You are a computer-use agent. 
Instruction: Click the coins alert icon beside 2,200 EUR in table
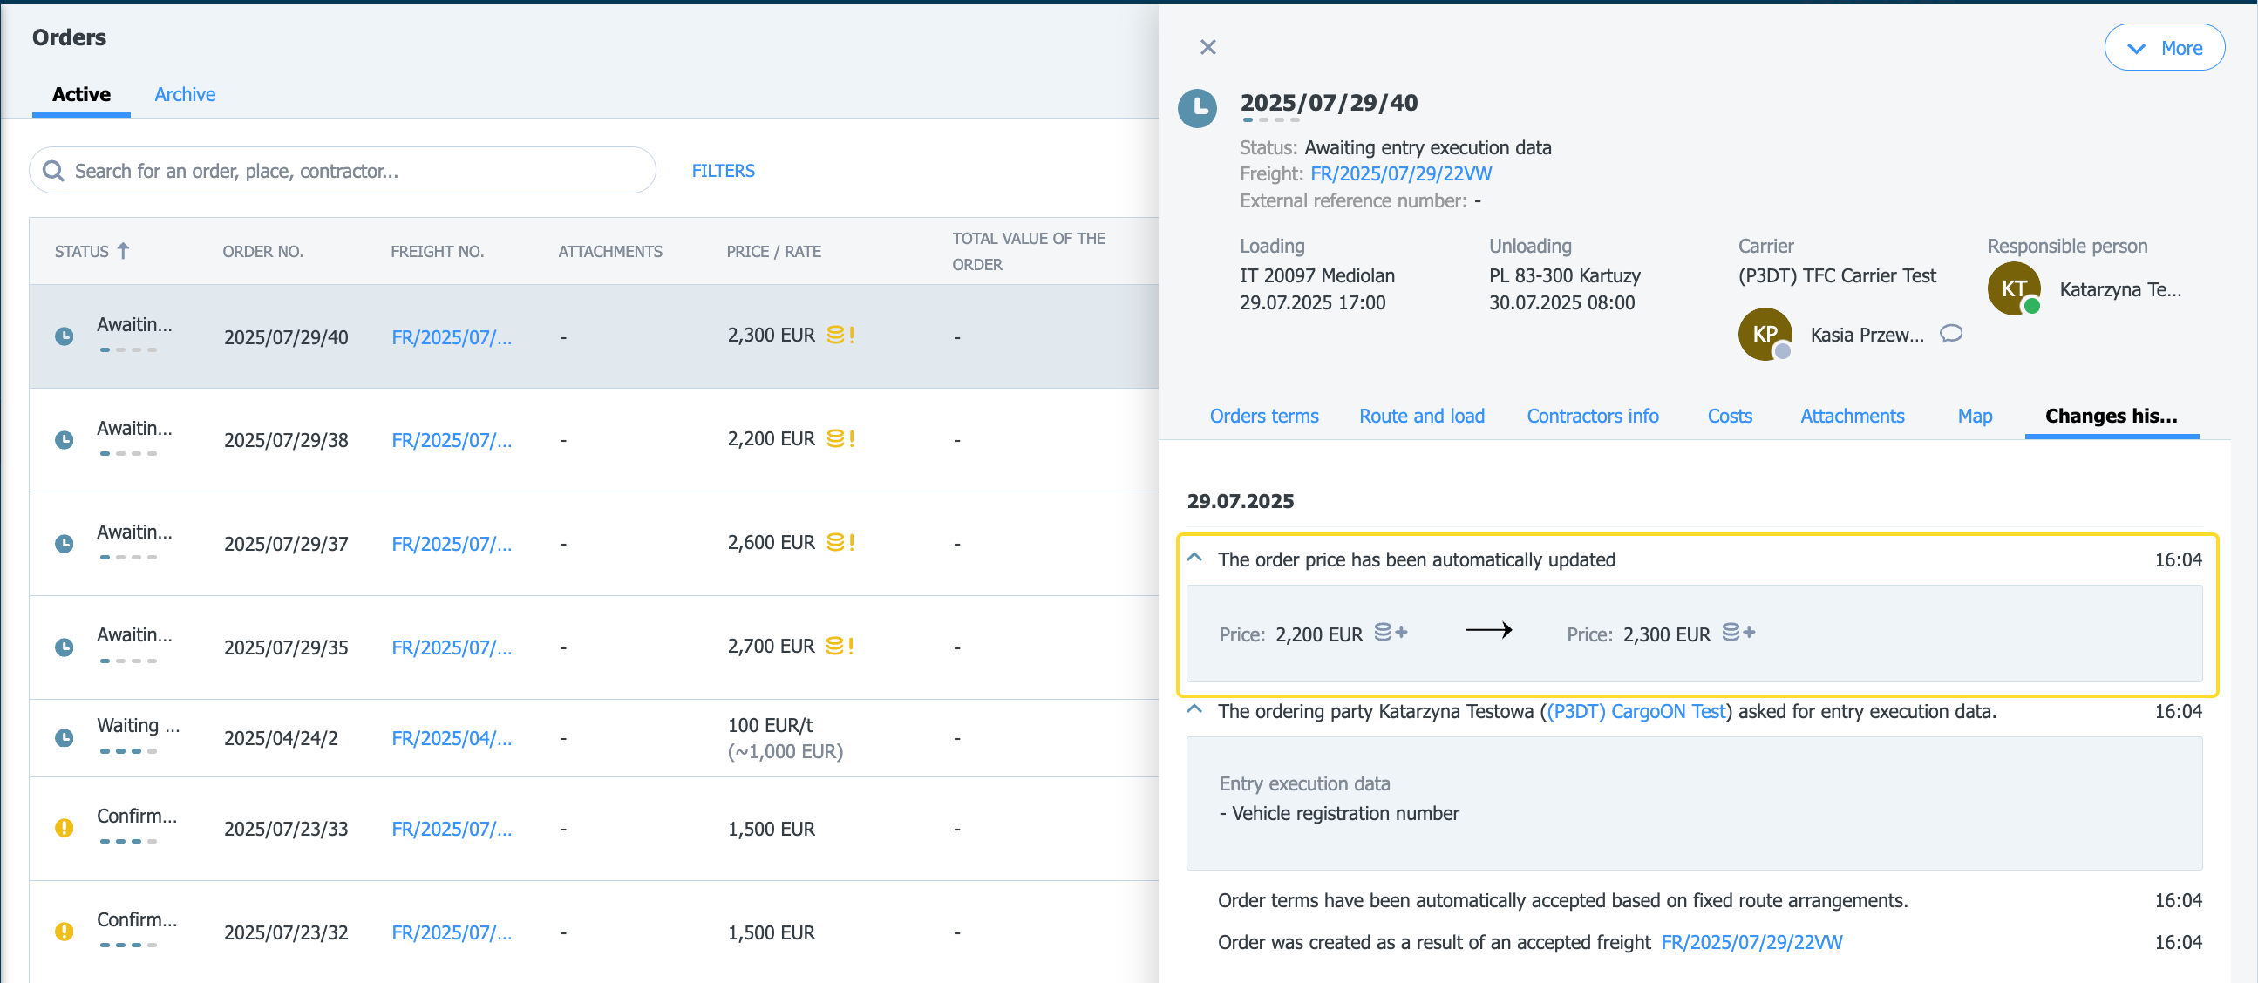[840, 438]
